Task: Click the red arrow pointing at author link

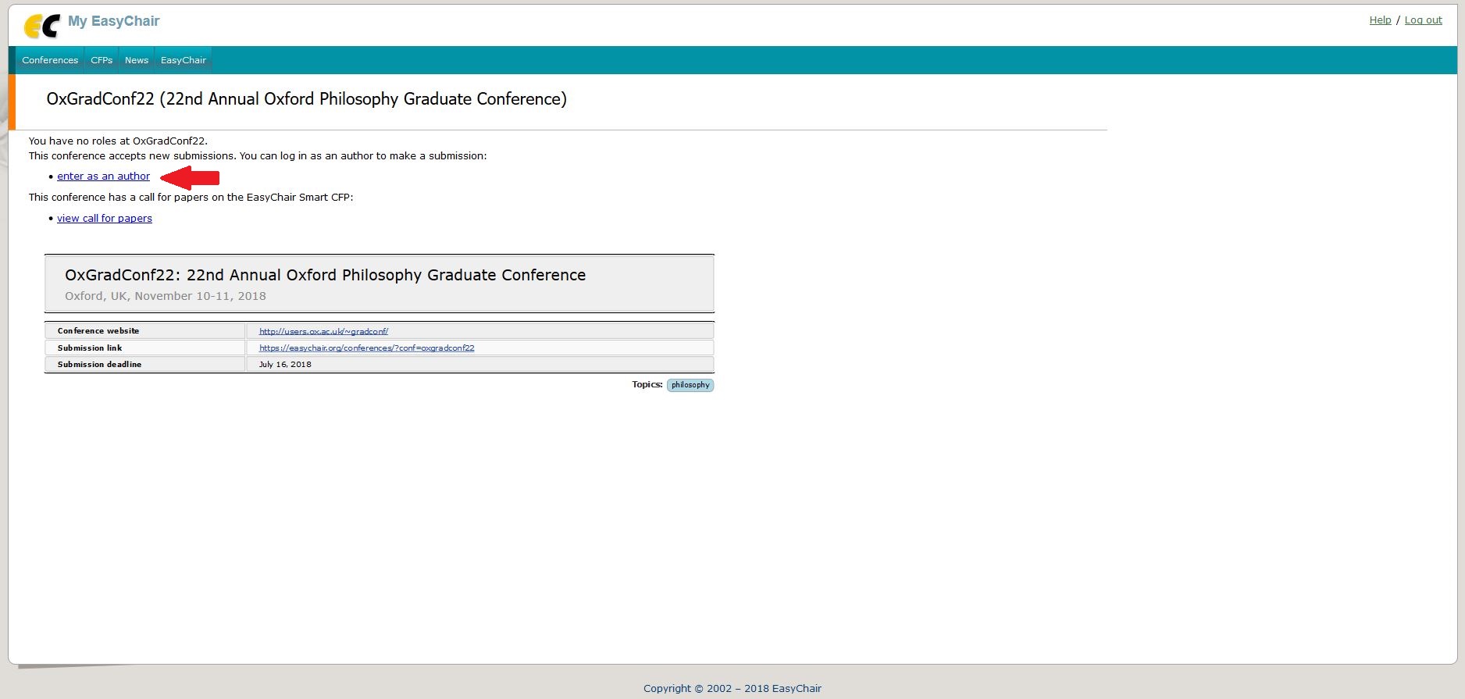Action: tap(190, 178)
